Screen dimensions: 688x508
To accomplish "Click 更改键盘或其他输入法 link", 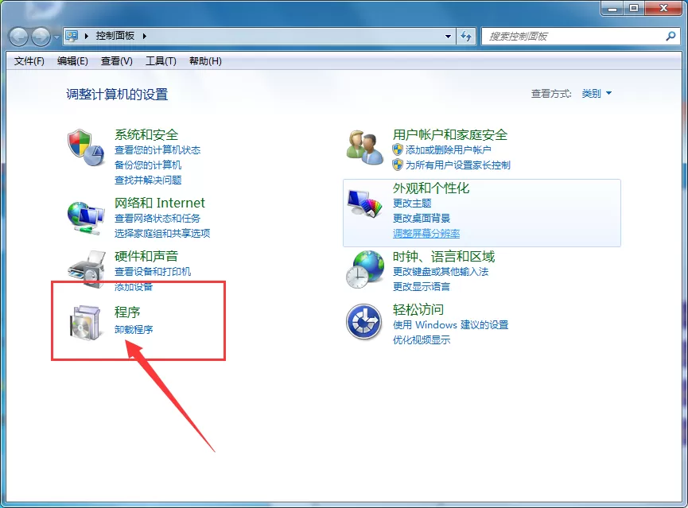I will coord(441,272).
